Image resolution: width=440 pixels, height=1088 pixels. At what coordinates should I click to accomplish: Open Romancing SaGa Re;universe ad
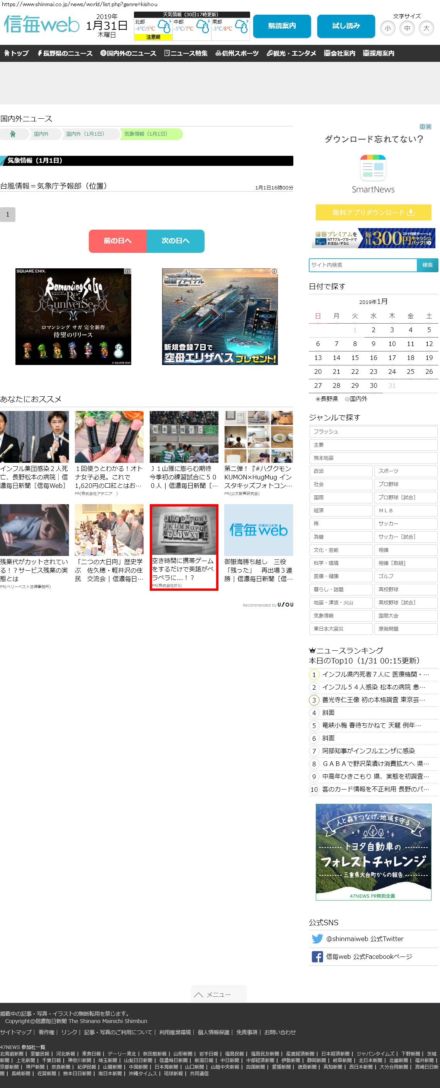[x=73, y=317]
